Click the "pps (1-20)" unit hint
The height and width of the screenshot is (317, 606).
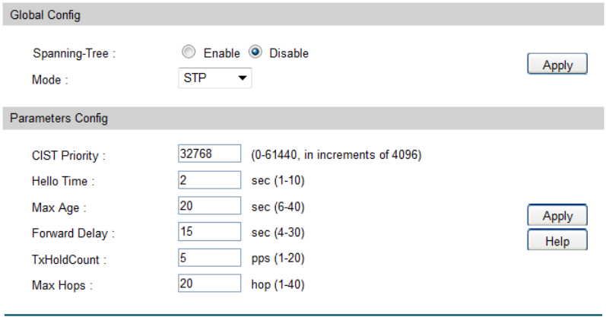click(278, 258)
